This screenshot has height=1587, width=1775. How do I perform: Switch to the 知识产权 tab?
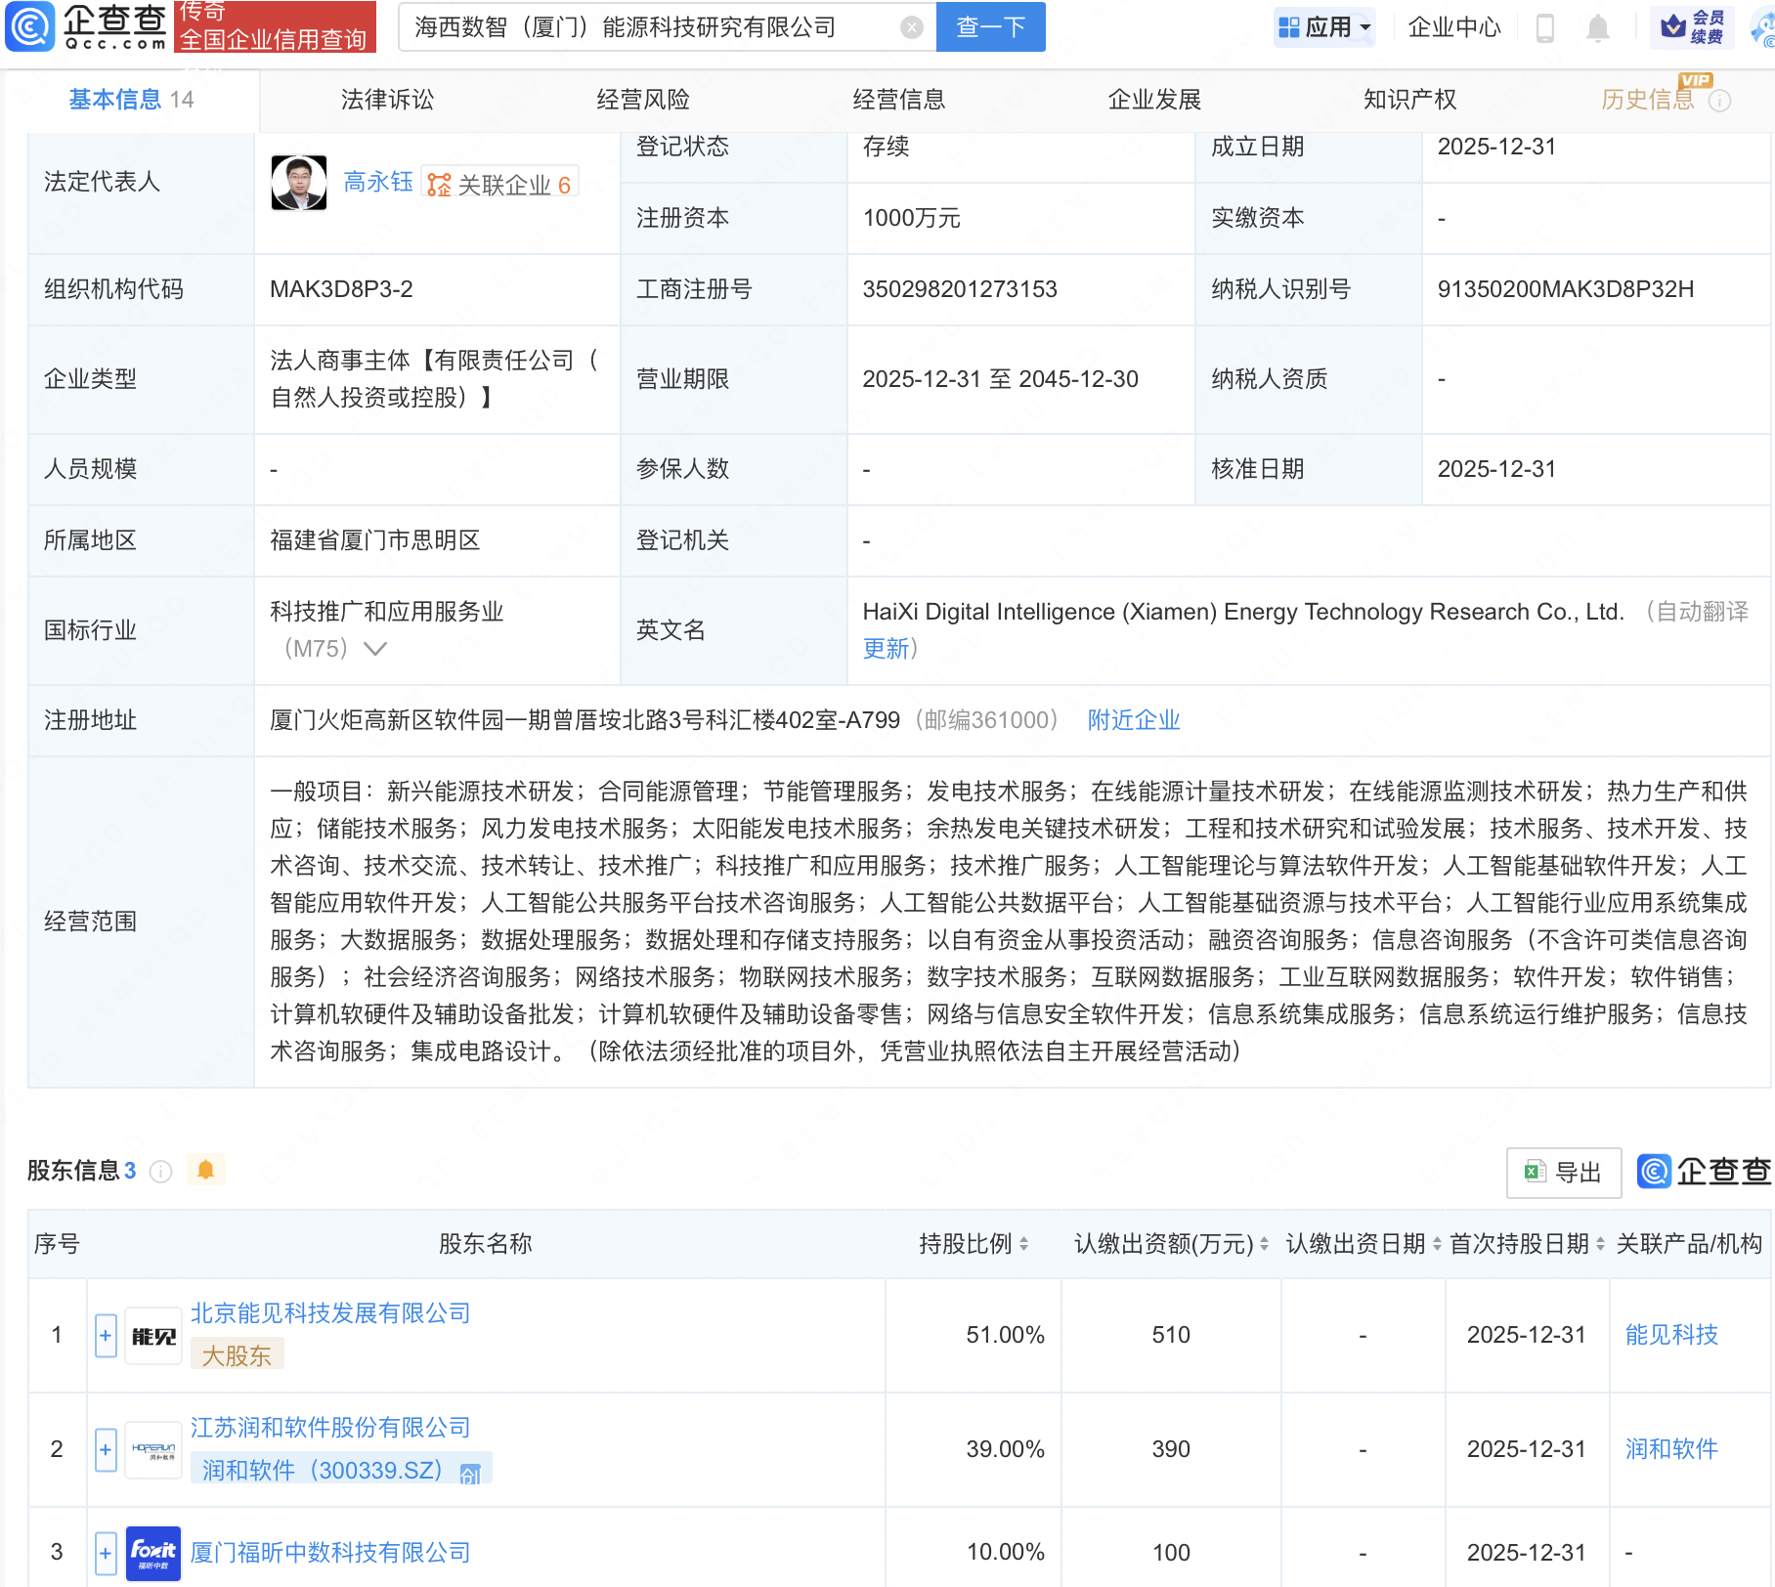click(x=1409, y=100)
